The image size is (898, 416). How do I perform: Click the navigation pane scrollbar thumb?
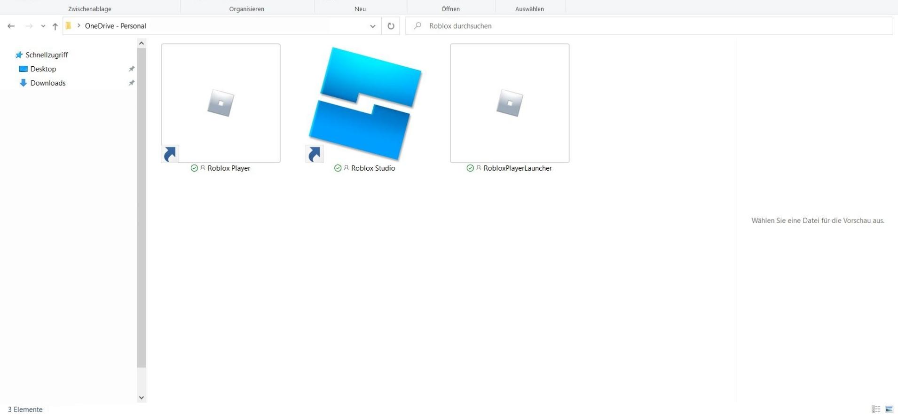(142, 208)
